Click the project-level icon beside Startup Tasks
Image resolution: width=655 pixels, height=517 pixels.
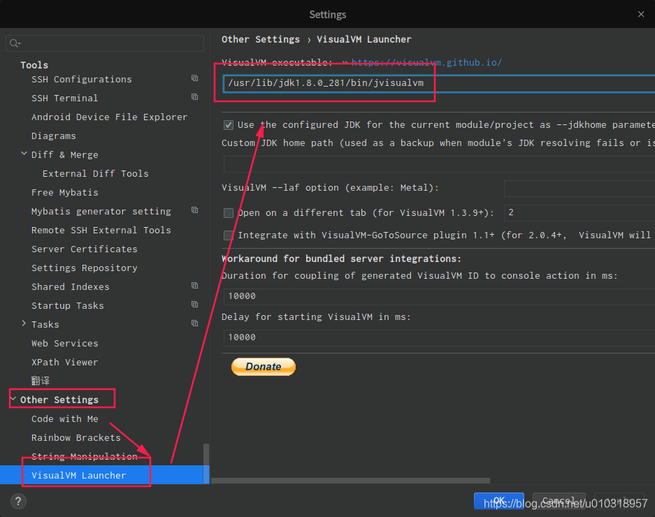194,305
